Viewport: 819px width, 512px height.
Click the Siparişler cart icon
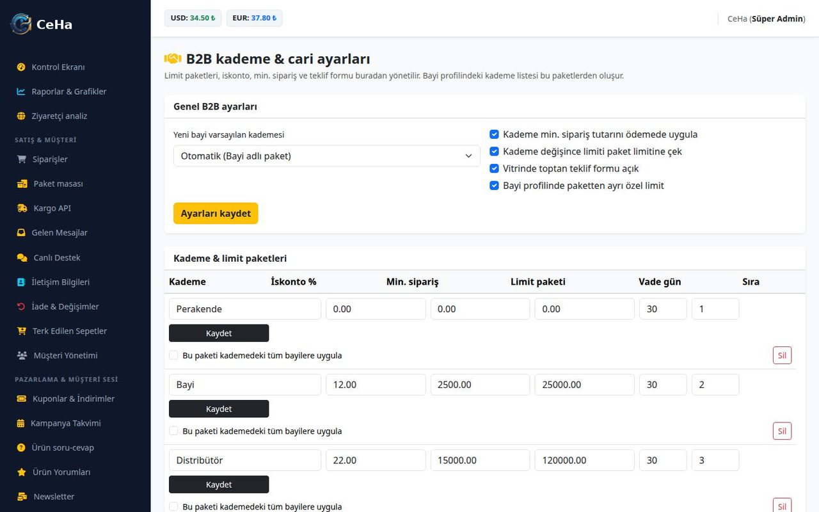point(22,159)
